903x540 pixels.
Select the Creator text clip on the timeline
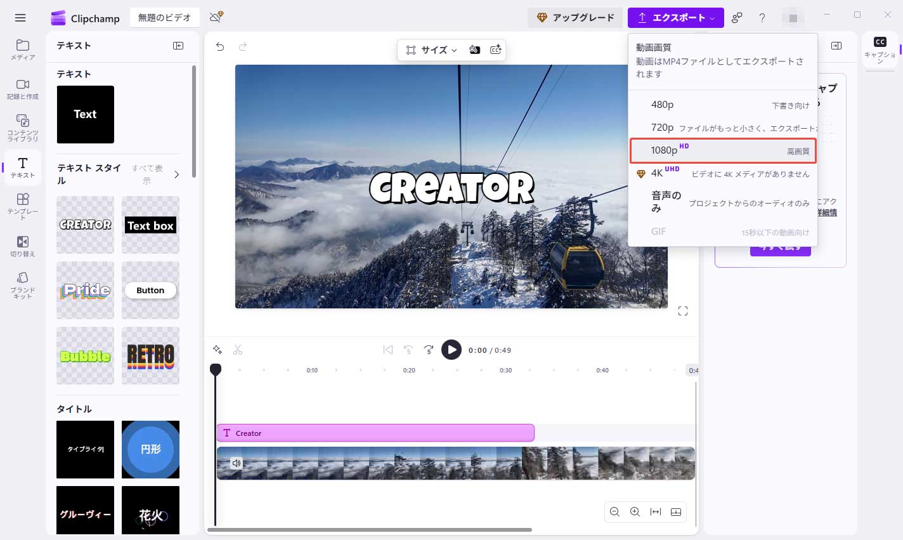click(374, 432)
